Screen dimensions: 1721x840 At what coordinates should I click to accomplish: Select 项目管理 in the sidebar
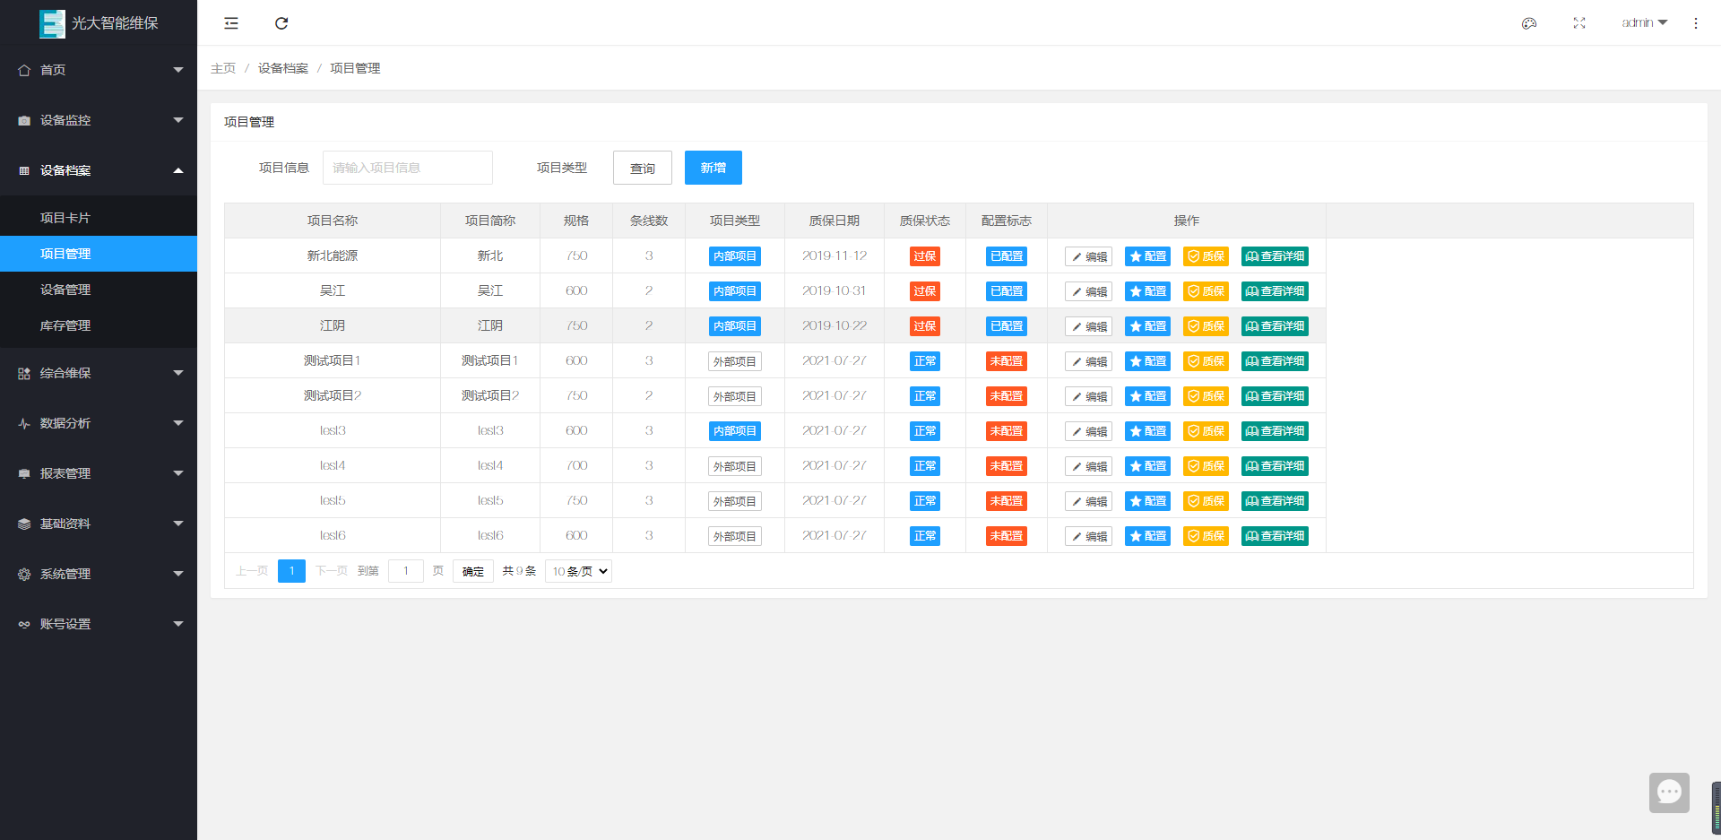tap(99, 254)
